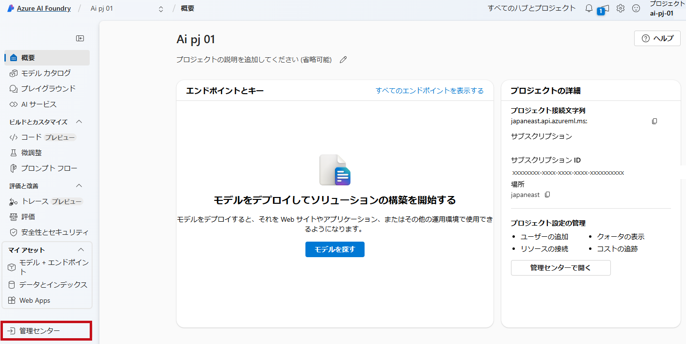Click the モデルを探す button
The height and width of the screenshot is (344, 686).
coord(335,249)
